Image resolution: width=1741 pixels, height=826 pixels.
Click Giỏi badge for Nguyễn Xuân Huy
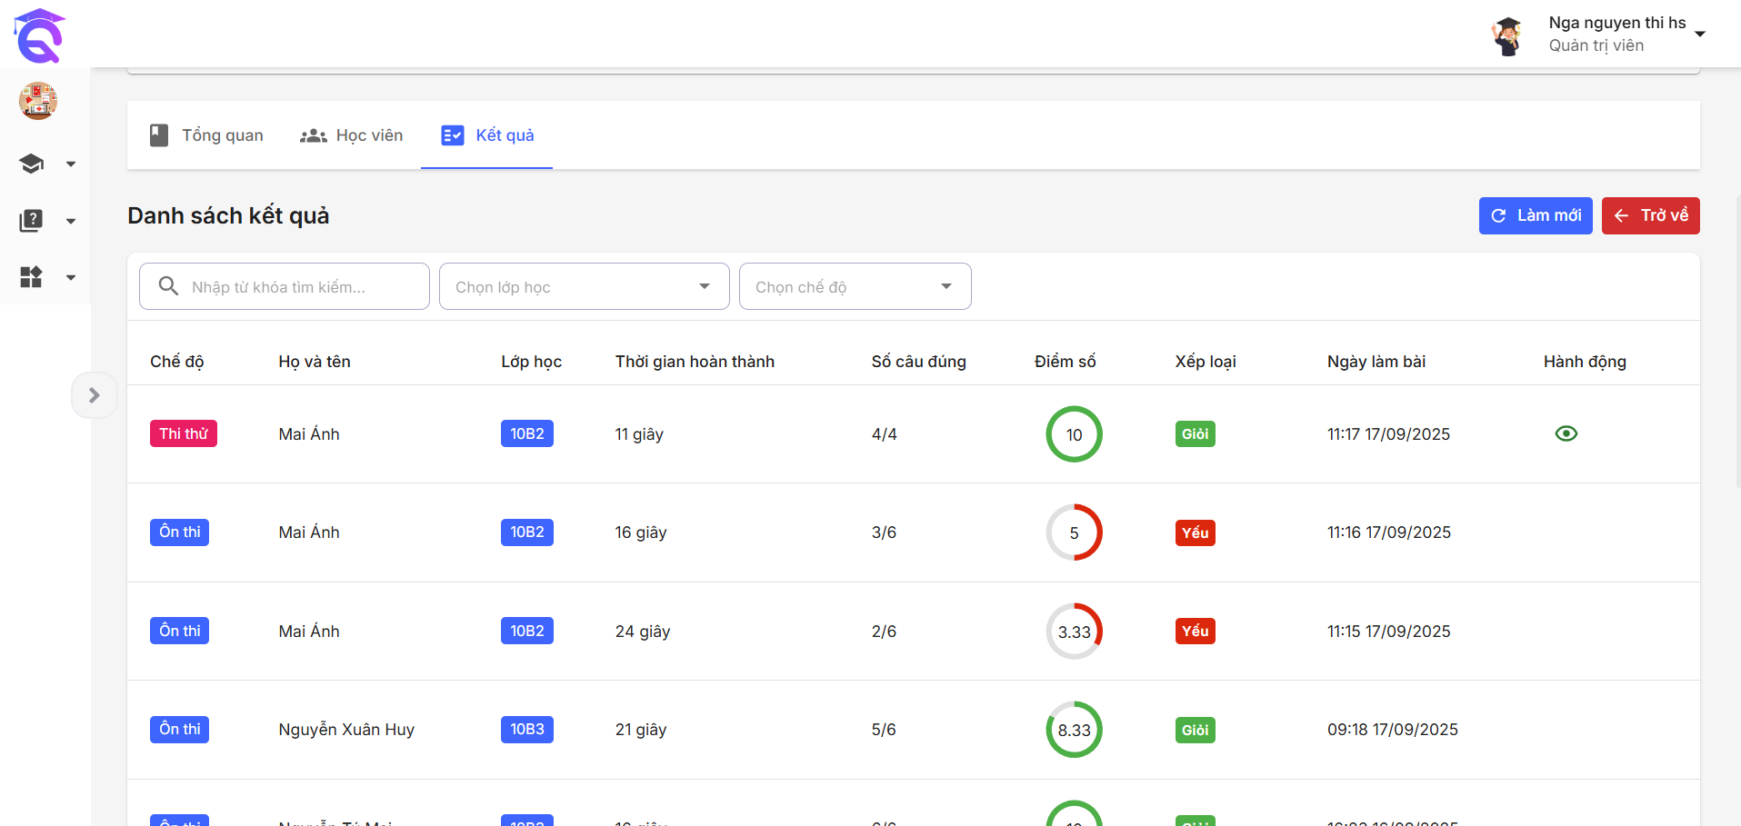click(x=1196, y=730)
